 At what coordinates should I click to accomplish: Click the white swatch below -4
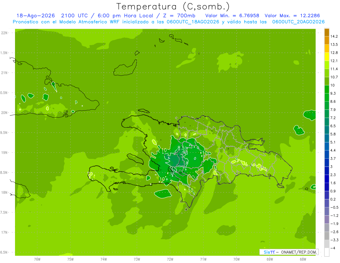pyautogui.click(x=327, y=252)
